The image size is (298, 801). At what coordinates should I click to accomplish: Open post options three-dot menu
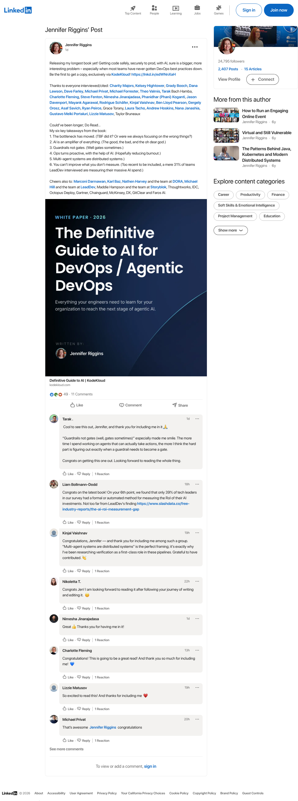pos(195,47)
